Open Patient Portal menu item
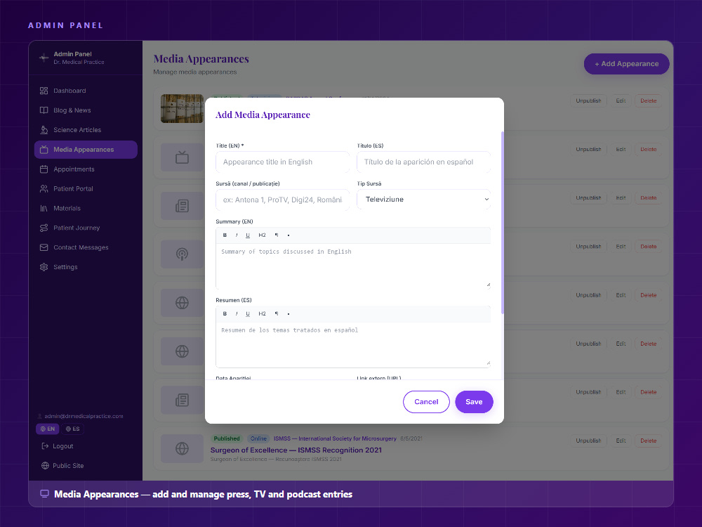Image resolution: width=702 pixels, height=527 pixels. tap(86, 188)
